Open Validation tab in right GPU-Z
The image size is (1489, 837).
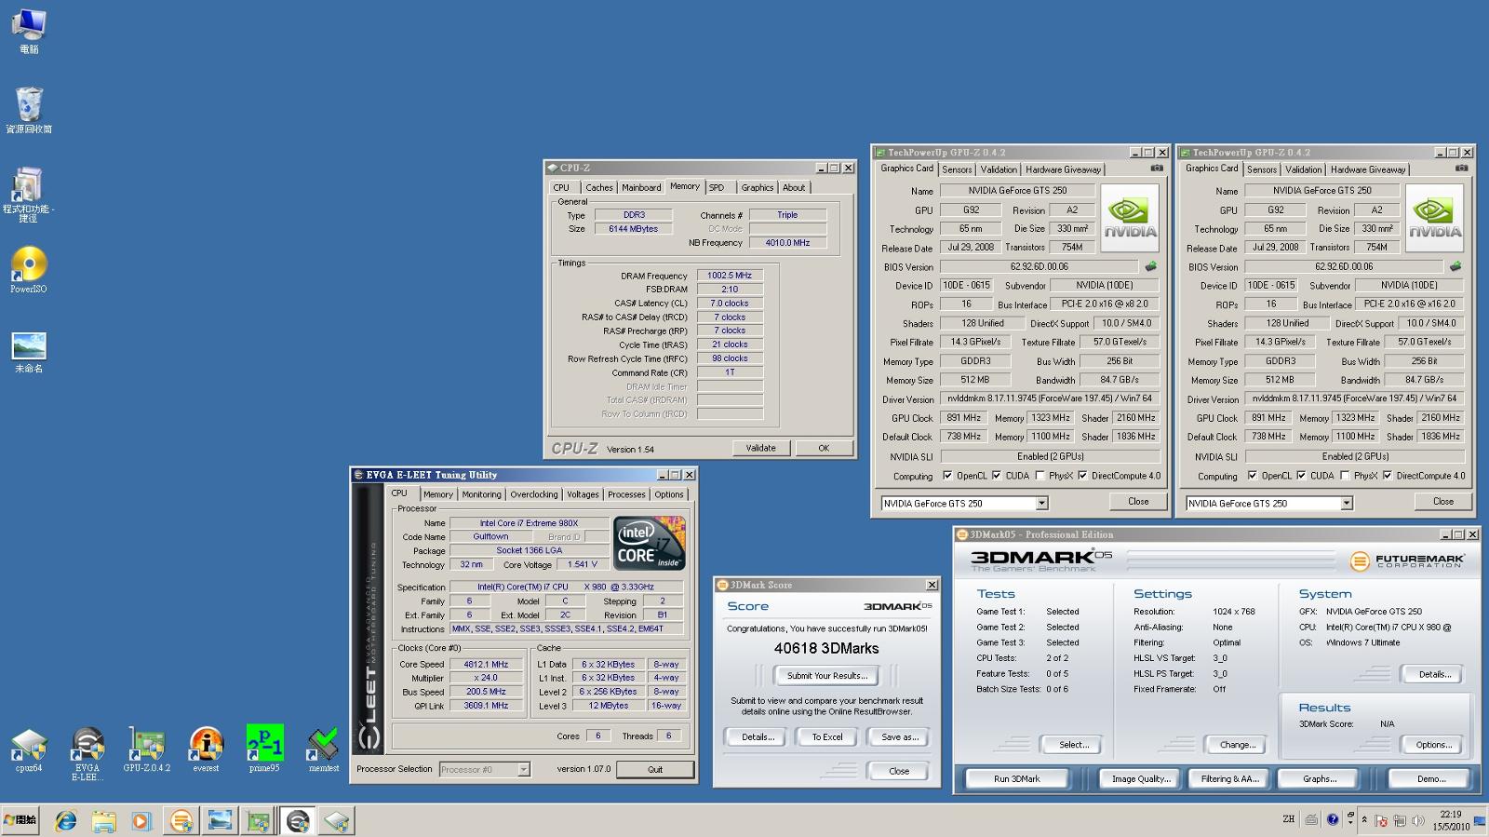point(1304,169)
